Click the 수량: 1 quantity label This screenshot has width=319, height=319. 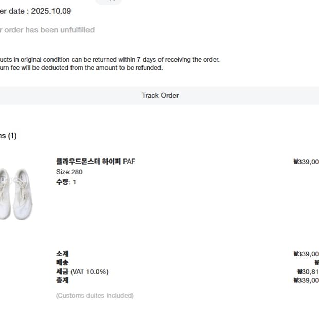(x=66, y=182)
